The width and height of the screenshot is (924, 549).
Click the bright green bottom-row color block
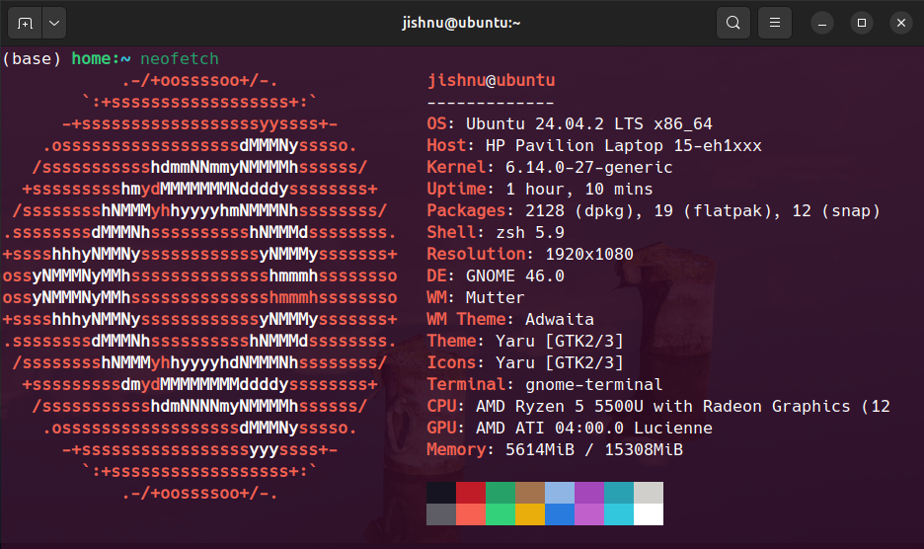pos(500,514)
